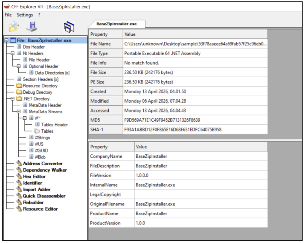Click the #GUID stream icon
The height and width of the screenshot is (243, 304).
31,150
